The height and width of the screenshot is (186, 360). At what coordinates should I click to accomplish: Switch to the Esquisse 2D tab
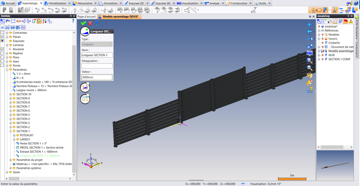pyautogui.click(x=136, y=3)
